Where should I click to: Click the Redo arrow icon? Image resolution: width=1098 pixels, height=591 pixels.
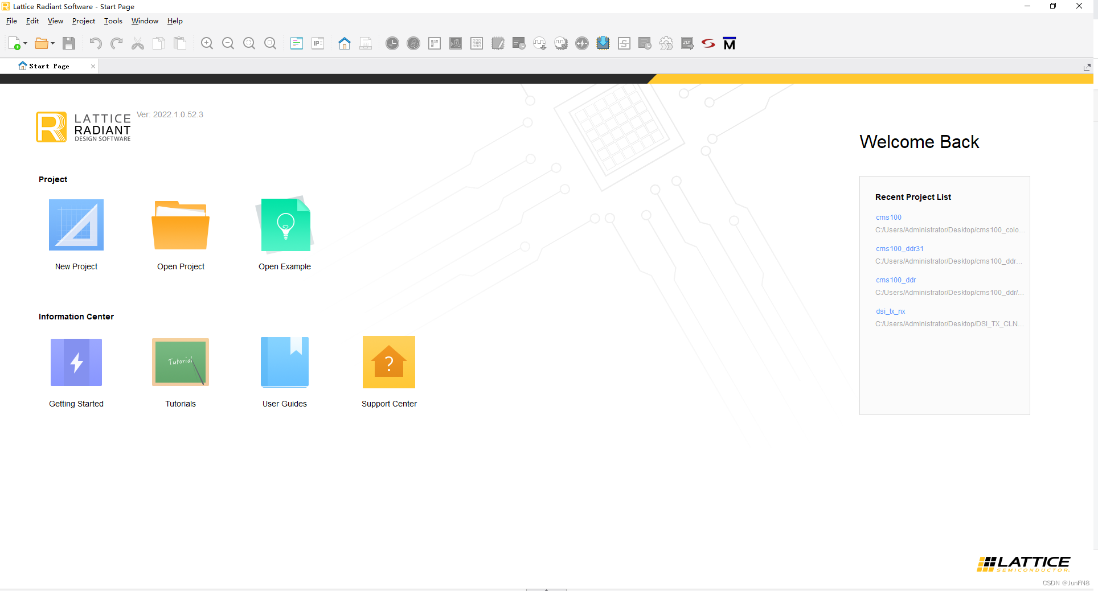click(x=117, y=43)
